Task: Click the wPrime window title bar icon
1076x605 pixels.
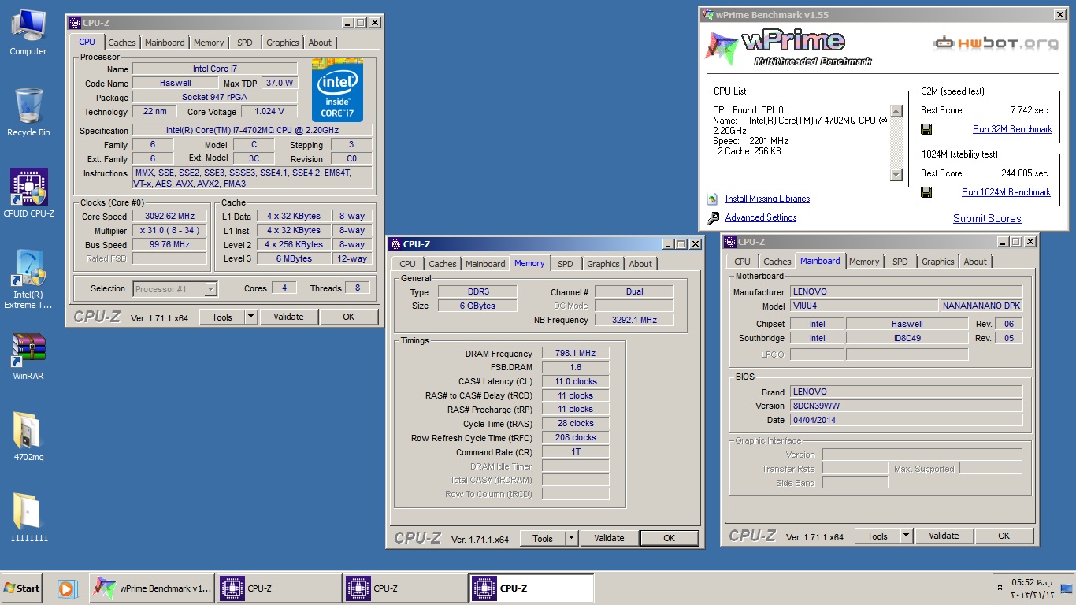Action: point(707,14)
